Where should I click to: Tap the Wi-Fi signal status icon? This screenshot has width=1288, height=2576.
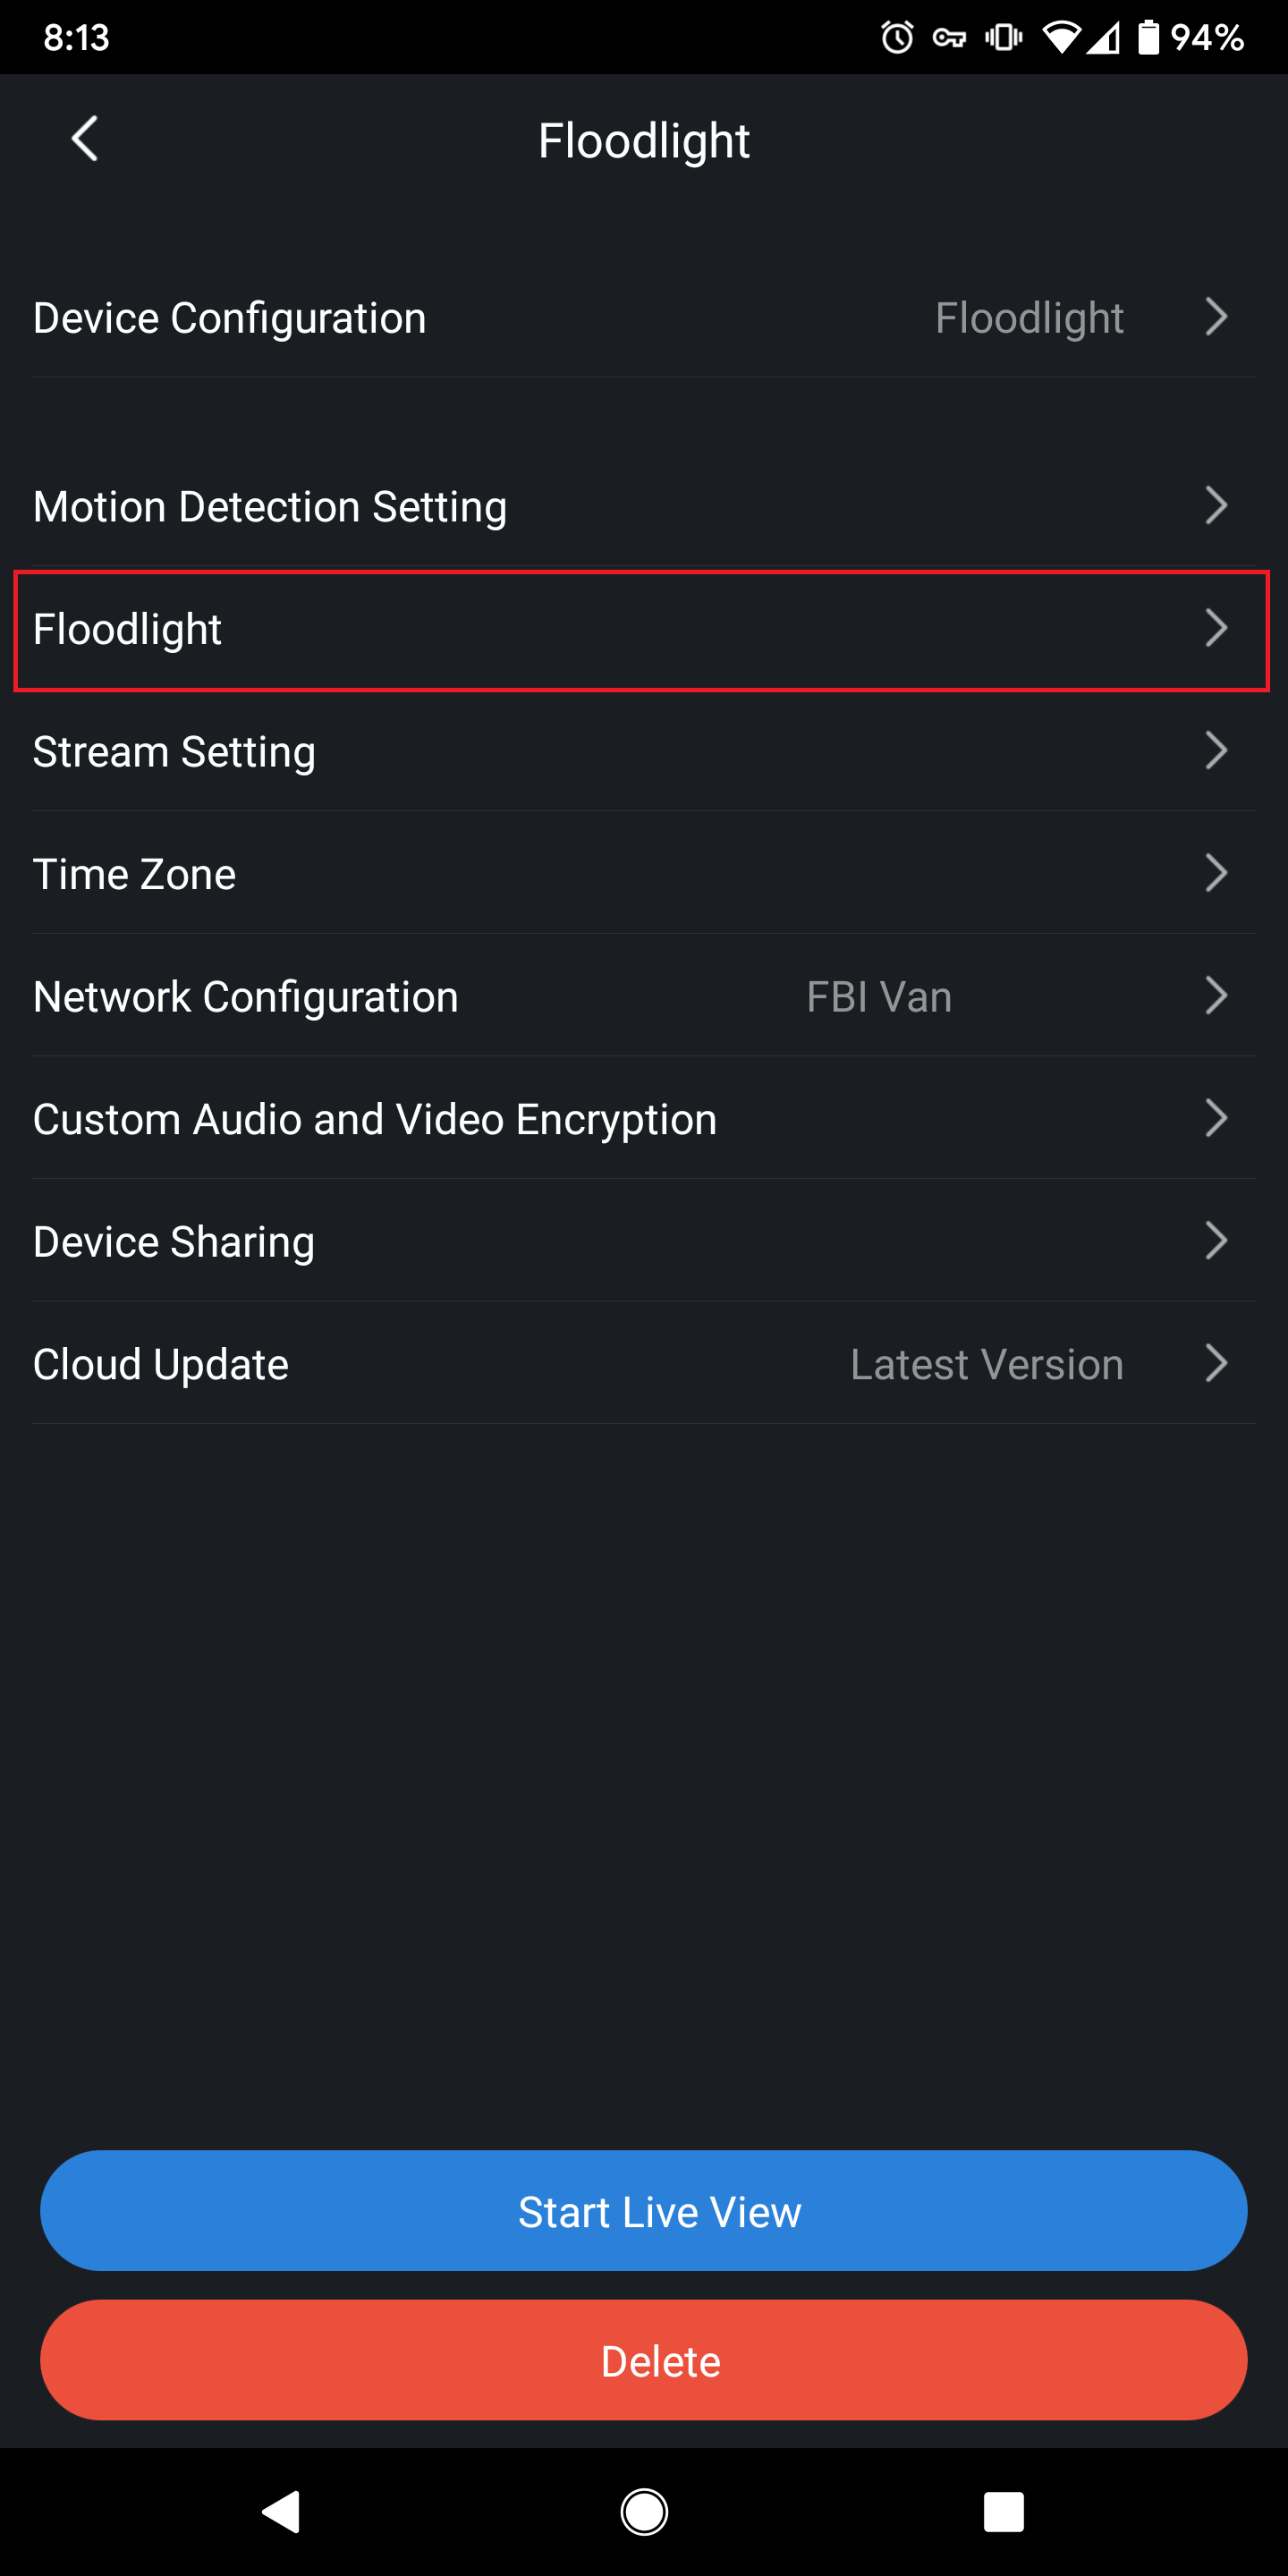[x=1060, y=38]
